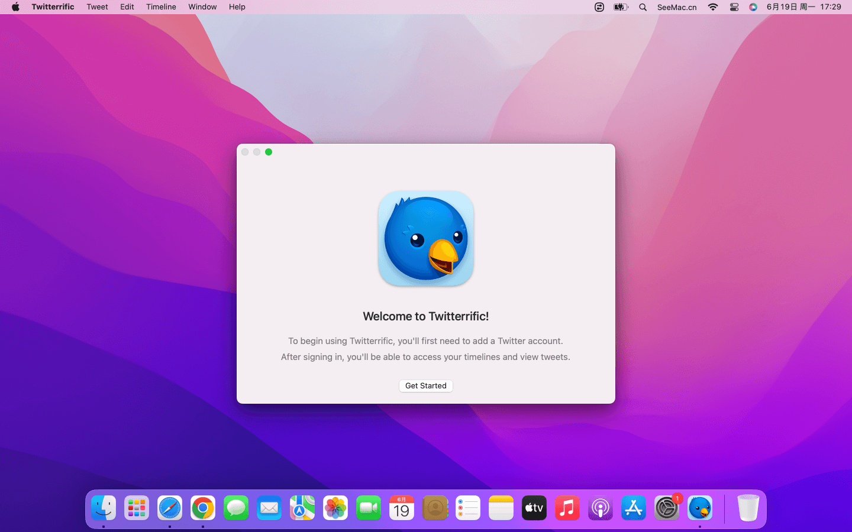Click the input source icon in menu bar

click(x=599, y=7)
